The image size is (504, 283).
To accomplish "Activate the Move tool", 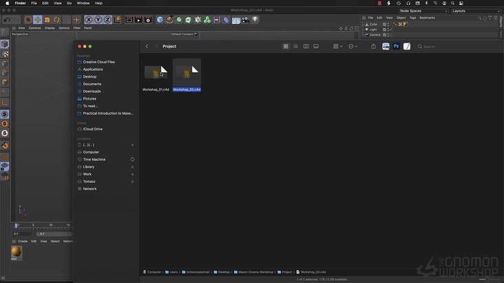I will coord(38,20).
